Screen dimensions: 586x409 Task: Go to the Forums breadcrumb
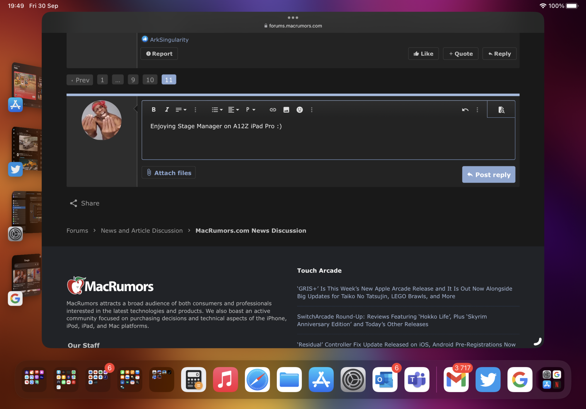(x=77, y=231)
